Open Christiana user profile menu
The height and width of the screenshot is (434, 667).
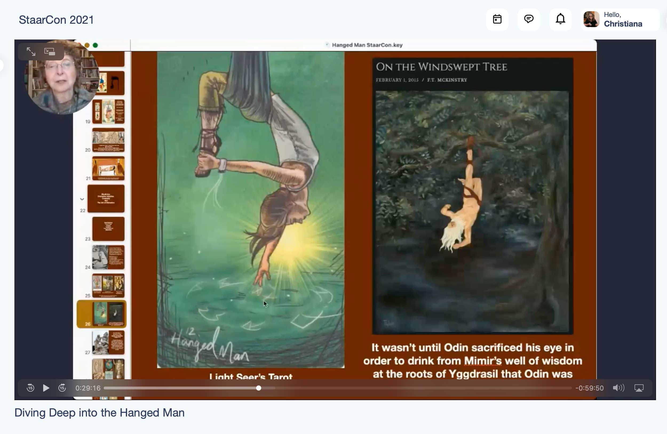point(623,19)
